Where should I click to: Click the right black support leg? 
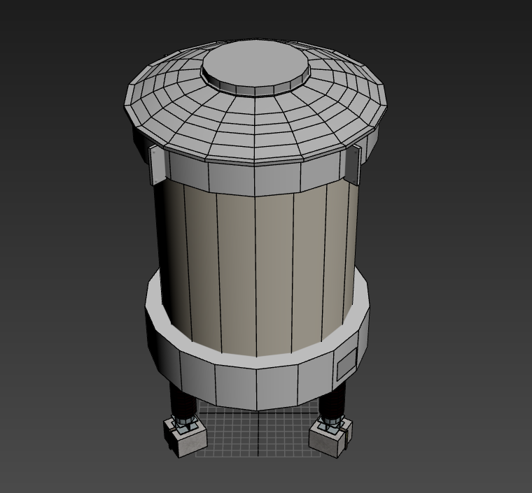pos(334,403)
